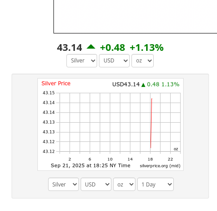Click the +0.48 price change value

coord(112,48)
